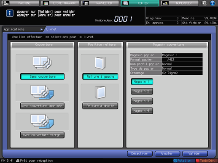Click the clock icon in status bar
The width and height of the screenshot is (218, 163).
click(x=3, y=160)
